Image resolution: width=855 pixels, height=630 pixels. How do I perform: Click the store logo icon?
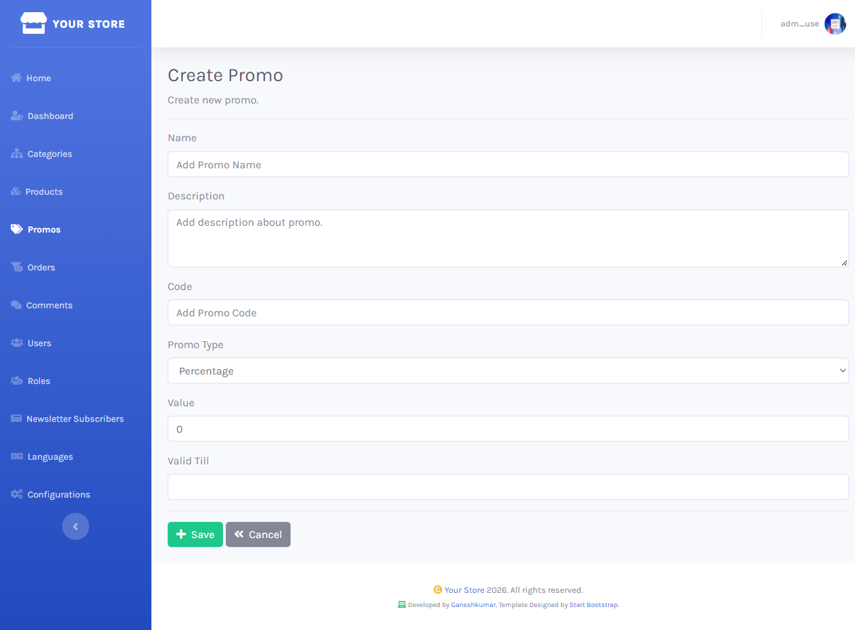click(34, 24)
